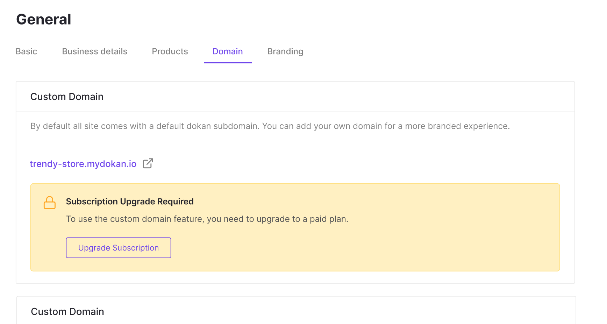Open the Branding tab
The width and height of the screenshot is (607, 324).
(285, 51)
